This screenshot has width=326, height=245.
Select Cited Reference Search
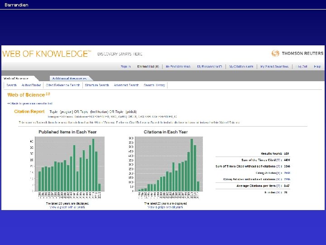pyautogui.click(x=63, y=85)
